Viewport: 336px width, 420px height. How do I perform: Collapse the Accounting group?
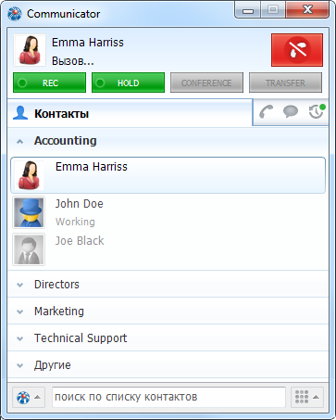point(168,141)
